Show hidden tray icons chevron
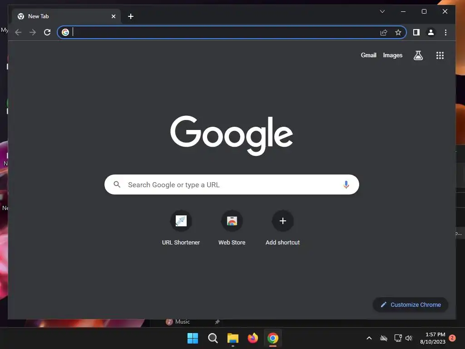Screen dimensions: 465x349 tap(369, 338)
